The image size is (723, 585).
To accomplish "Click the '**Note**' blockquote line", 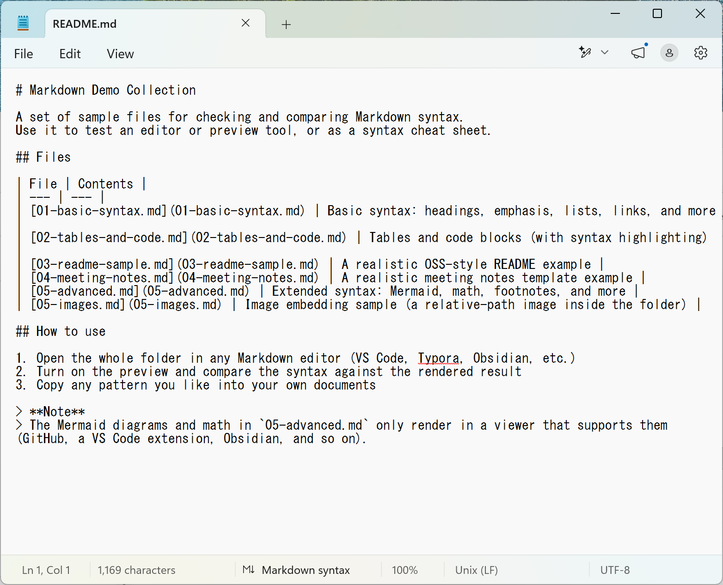I will (50, 412).
